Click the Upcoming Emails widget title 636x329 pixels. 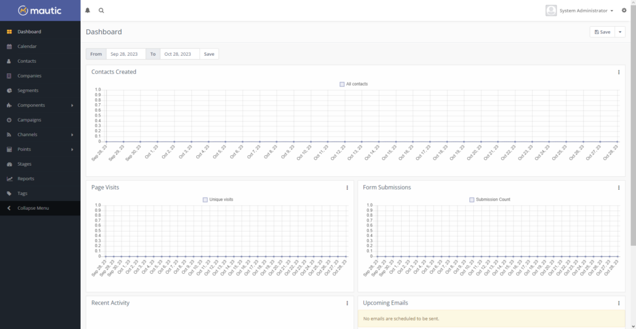click(x=385, y=303)
